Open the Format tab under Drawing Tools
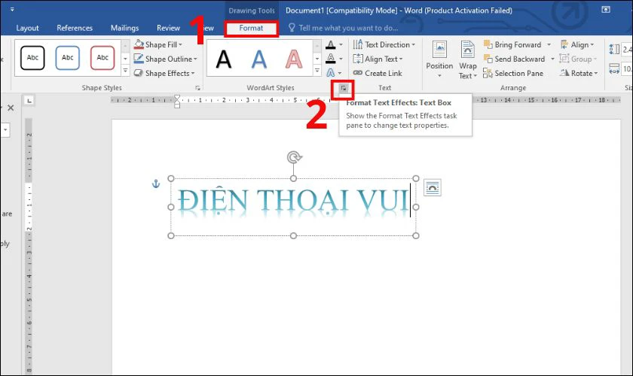The width and height of the screenshot is (633, 376). click(x=251, y=29)
